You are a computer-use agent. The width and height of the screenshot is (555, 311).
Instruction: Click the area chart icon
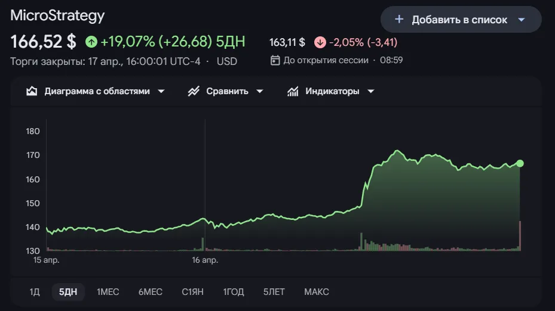[32, 91]
